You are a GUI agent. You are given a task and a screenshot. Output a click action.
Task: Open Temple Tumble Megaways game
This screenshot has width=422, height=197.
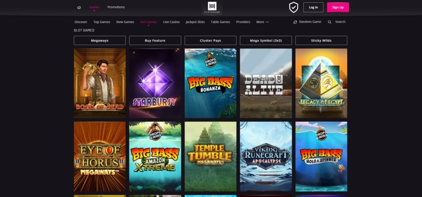(211, 156)
